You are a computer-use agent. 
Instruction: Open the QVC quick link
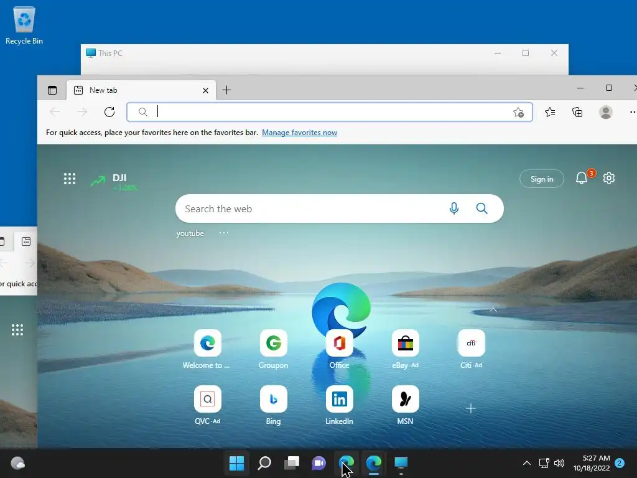[x=207, y=405]
